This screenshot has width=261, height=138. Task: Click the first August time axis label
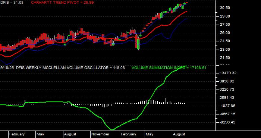pos(70,134)
